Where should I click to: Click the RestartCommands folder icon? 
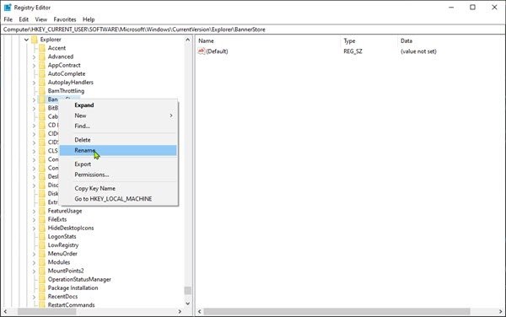pyautogui.click(x=42, y=304)
